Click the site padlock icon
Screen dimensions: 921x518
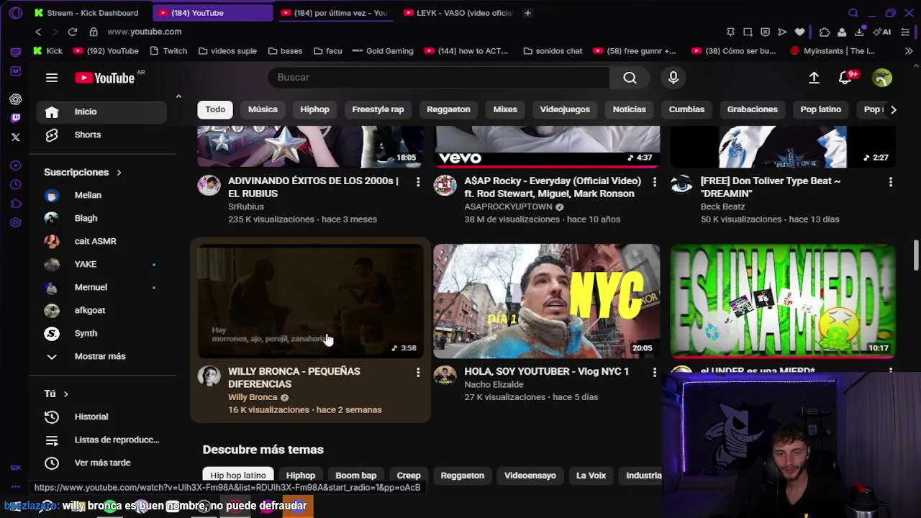tap(94, 32)
